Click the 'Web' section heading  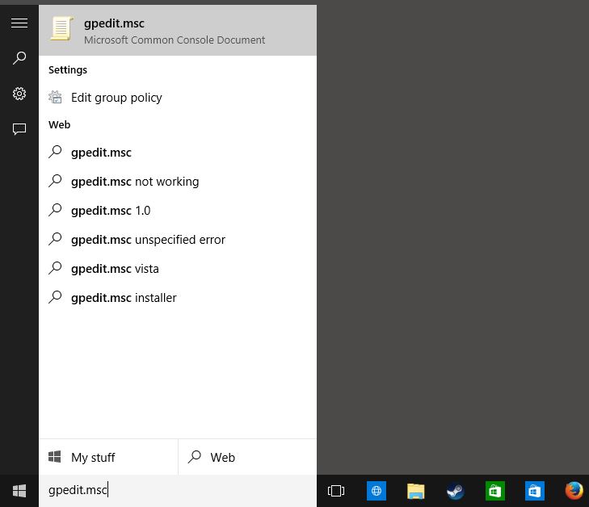point(59,124)
